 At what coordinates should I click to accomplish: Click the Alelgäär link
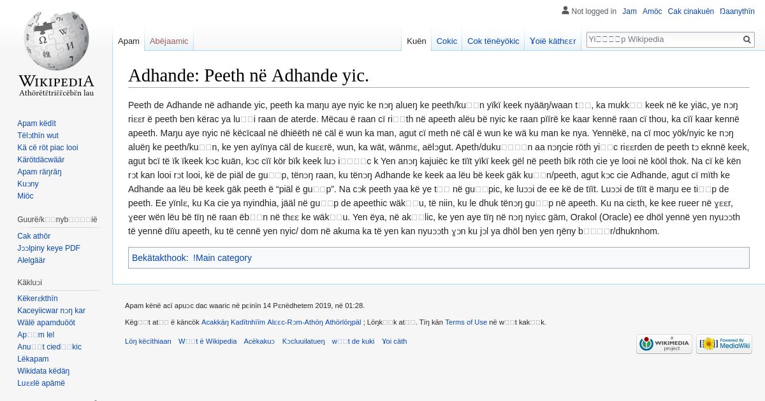(x=31, y=260)
